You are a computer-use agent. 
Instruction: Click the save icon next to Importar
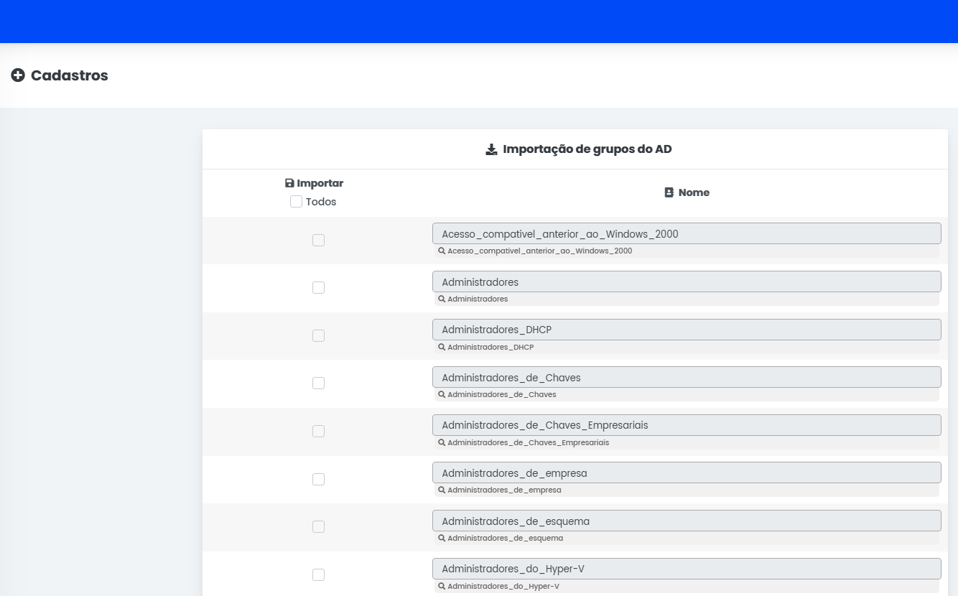pos(289,183)
